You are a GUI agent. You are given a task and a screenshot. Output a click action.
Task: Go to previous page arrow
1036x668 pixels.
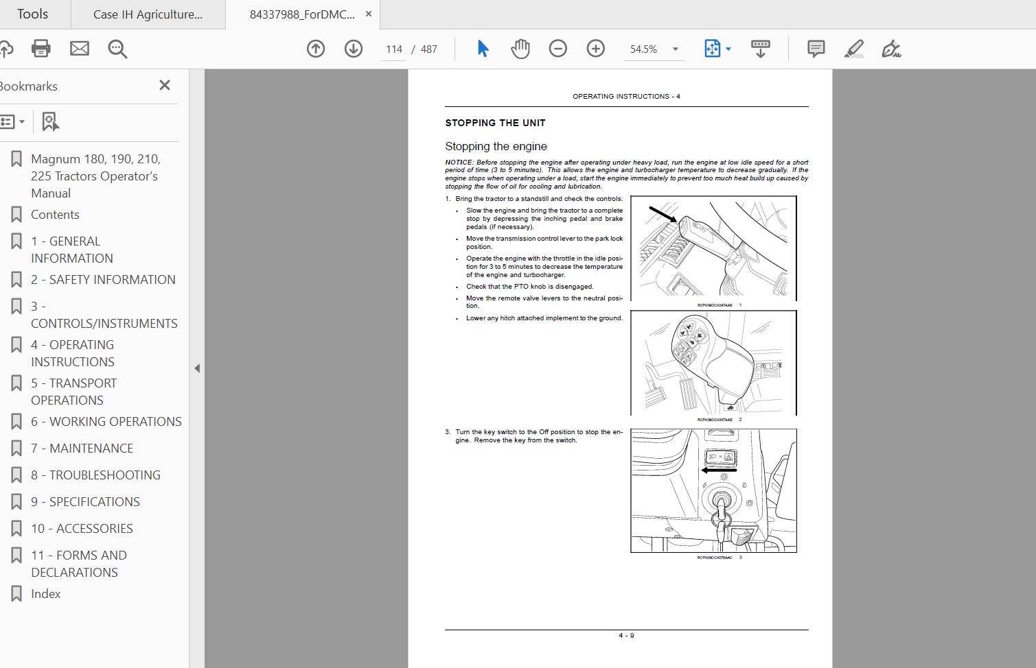tap(316, 49)
